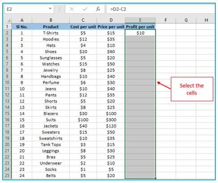Click the Shoes price cell showing $60
The width and height of the screenshot is (218, 183).
111,52
